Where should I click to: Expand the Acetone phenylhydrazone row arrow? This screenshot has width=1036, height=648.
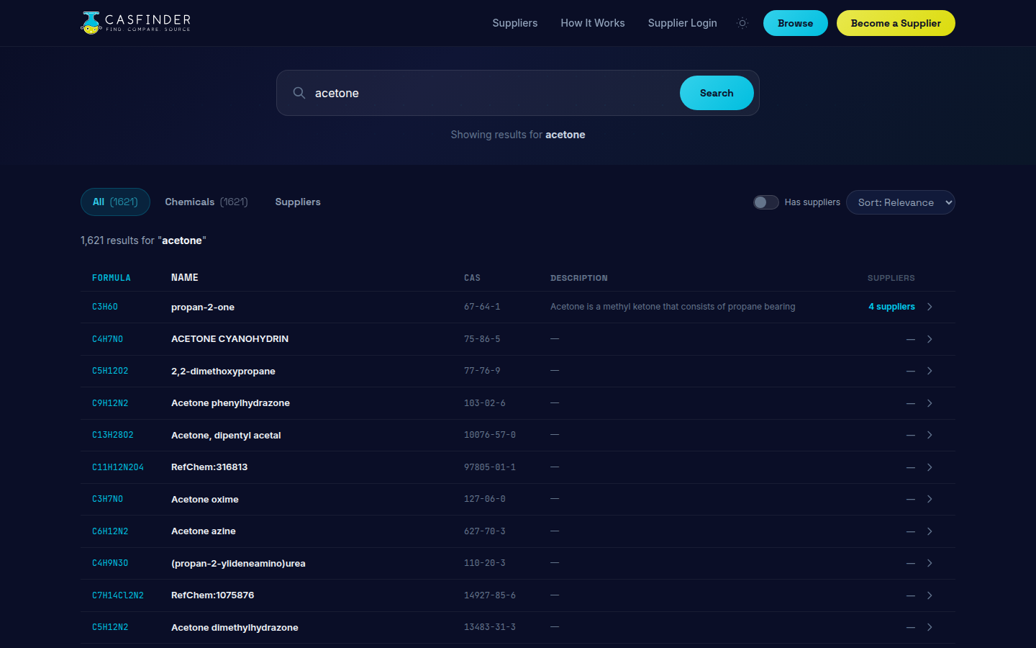(930, 403)
